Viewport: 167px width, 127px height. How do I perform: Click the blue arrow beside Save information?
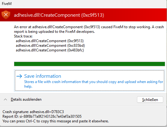tap(19, 76)
